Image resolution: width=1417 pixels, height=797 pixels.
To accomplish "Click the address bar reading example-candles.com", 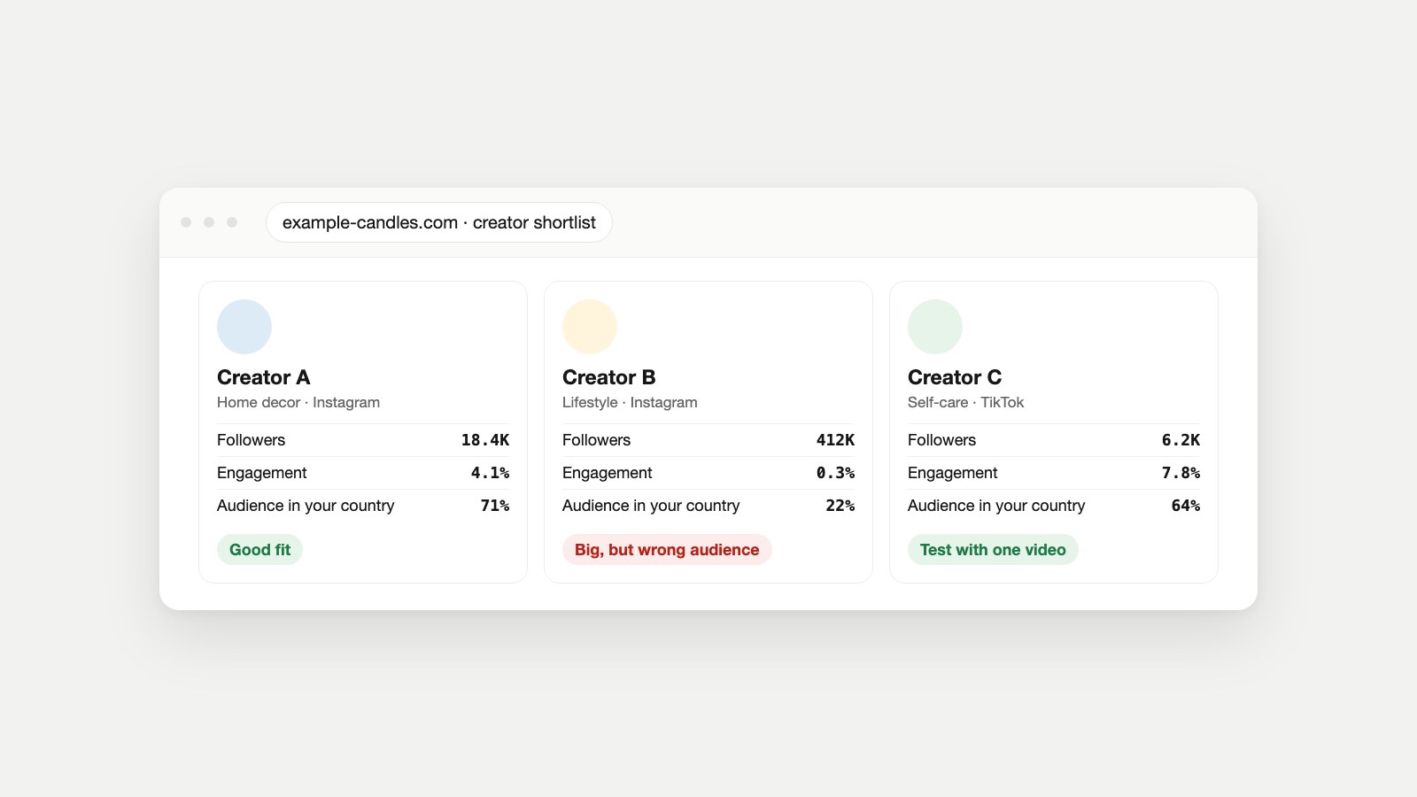I will (x=438, y=222).
